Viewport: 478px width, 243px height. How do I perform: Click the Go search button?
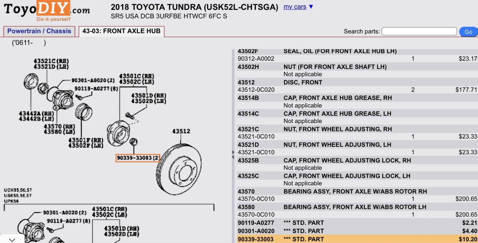pyautogui.click(x=468, y=32)
